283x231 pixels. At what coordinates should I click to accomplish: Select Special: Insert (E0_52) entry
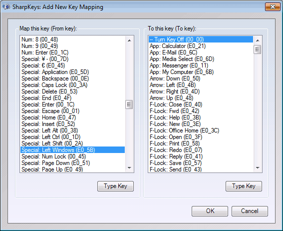(x=72, y=124)
